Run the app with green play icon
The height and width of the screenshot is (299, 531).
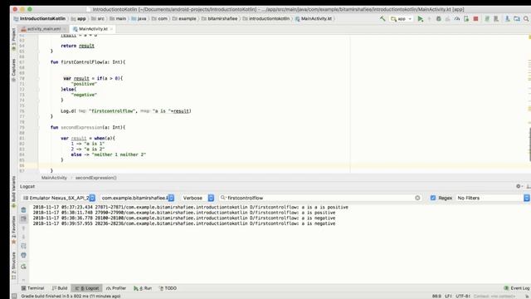point(421,19)
